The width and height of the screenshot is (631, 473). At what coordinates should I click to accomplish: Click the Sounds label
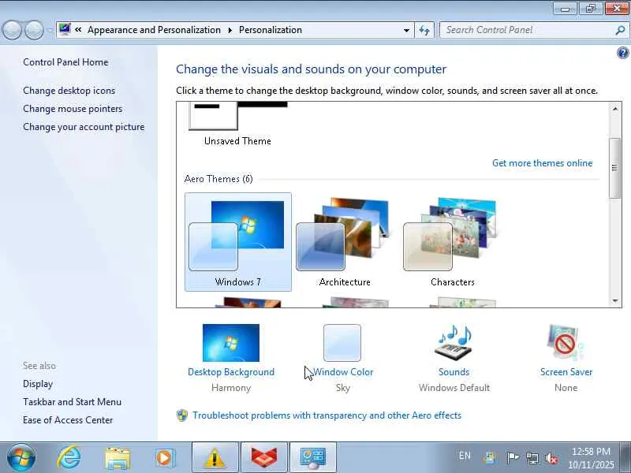click(454, 372)
